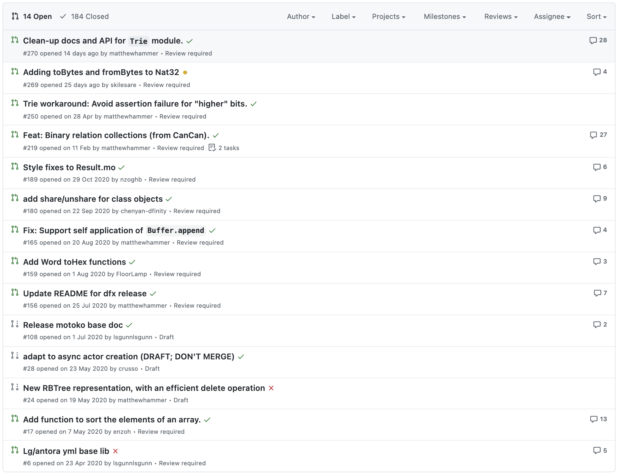Open the Milestones filter dropdown
This screenshot has width=620, height=476.
point(444,16)
